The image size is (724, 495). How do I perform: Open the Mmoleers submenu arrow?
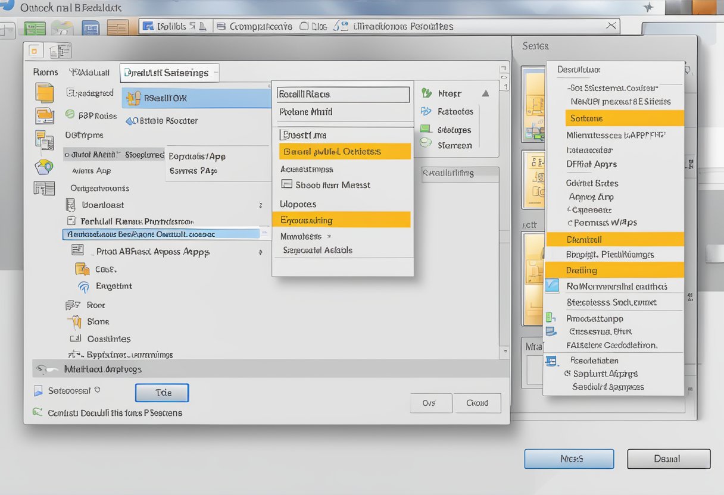pyautogui.click(x=330, y=237)
